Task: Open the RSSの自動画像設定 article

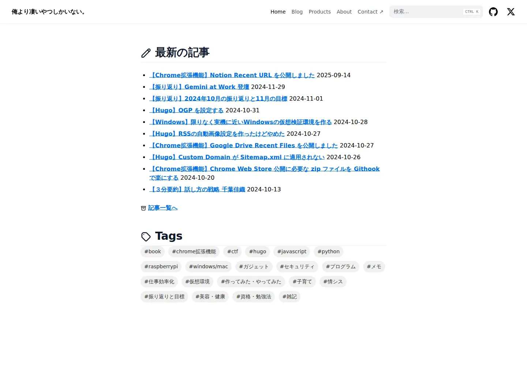Action: click(217, 134)
